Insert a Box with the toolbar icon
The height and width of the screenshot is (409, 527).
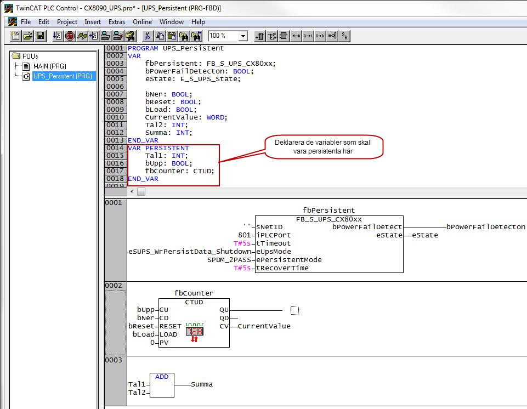point(284,36)
